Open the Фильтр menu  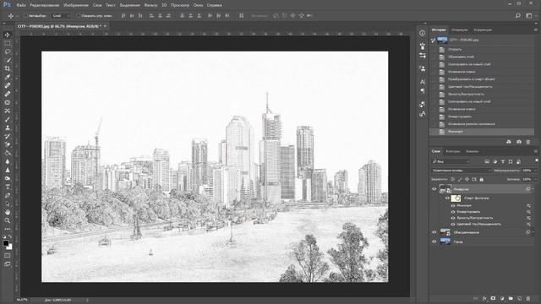click(150, 5)
